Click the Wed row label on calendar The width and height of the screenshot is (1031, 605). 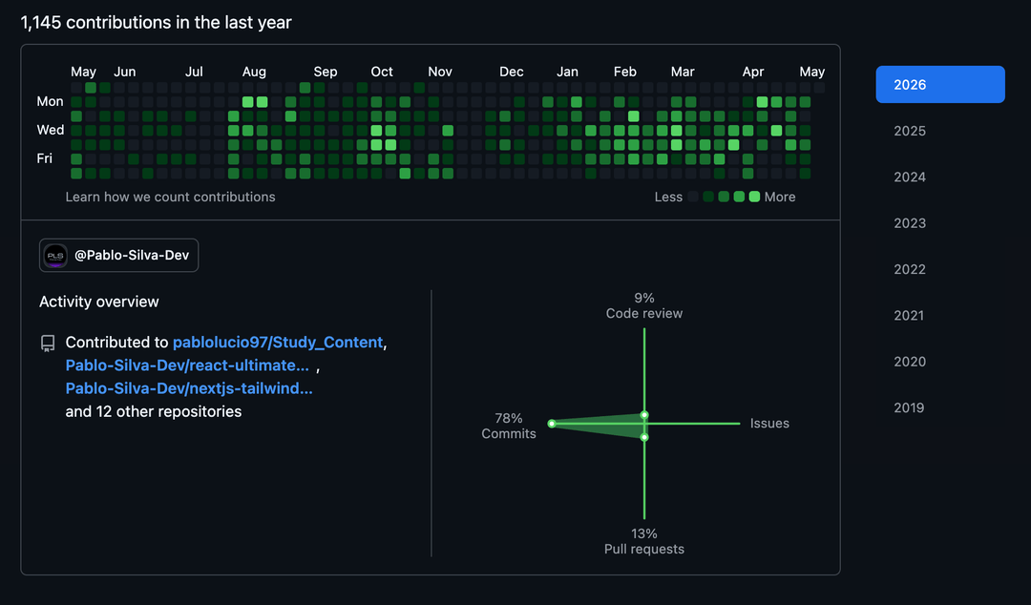click(x=51, y=130)
